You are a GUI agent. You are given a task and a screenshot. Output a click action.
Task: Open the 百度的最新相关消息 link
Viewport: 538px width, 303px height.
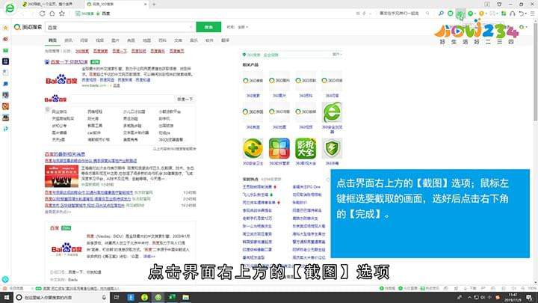(x=65, y=154)
